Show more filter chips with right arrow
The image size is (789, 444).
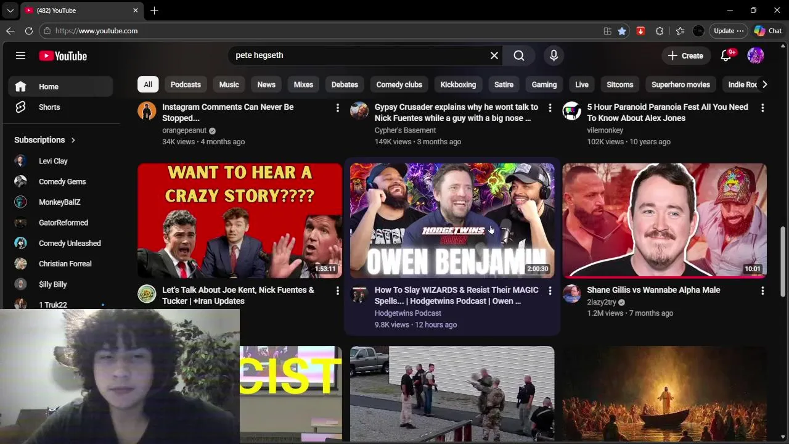(764, 84)
